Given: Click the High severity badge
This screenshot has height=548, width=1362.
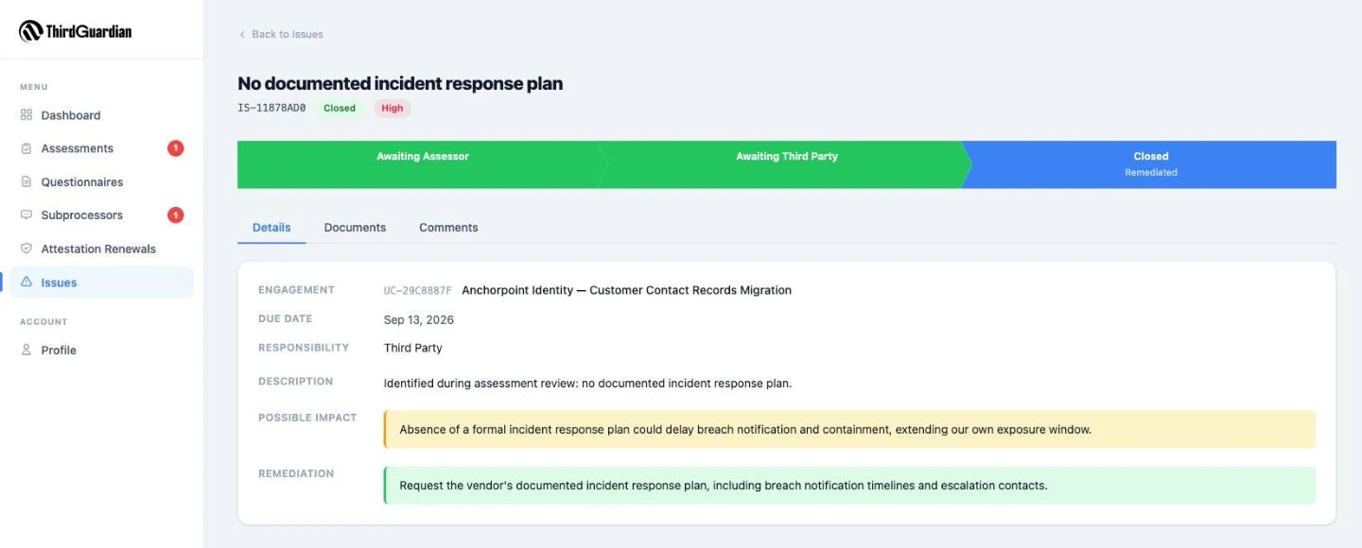Looking at the screenshot, I should tap(393, 108).
